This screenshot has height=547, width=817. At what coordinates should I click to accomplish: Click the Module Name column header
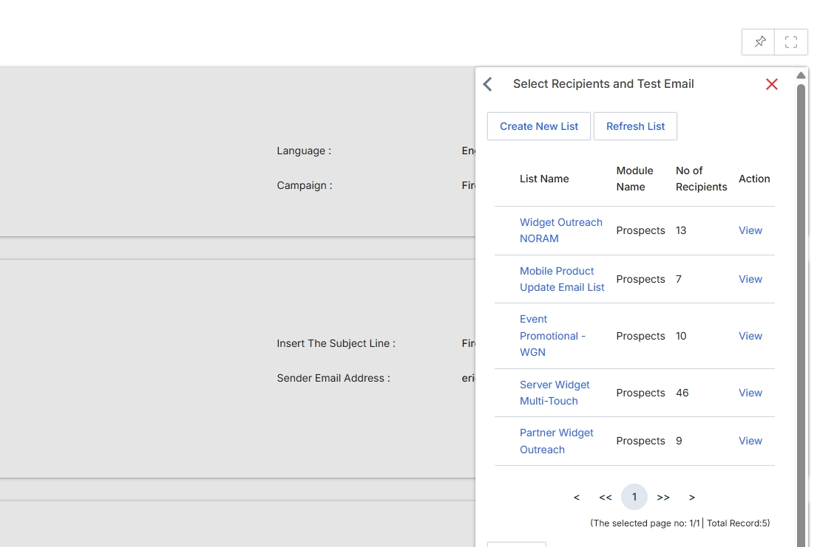pyautogui.click(x=634, y=179)
